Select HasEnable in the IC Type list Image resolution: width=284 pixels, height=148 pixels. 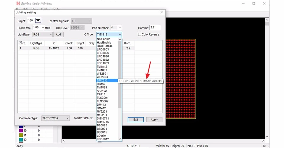click(x=107, y=43)
